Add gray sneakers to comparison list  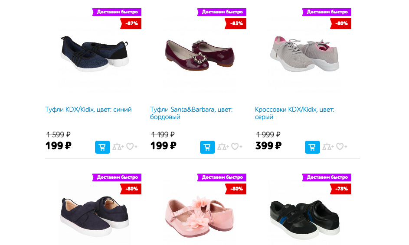click(x=328, y=147)
